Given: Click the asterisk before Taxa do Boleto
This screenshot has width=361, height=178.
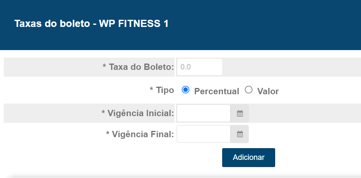Looking at the screenshot, I should [104, 66].
